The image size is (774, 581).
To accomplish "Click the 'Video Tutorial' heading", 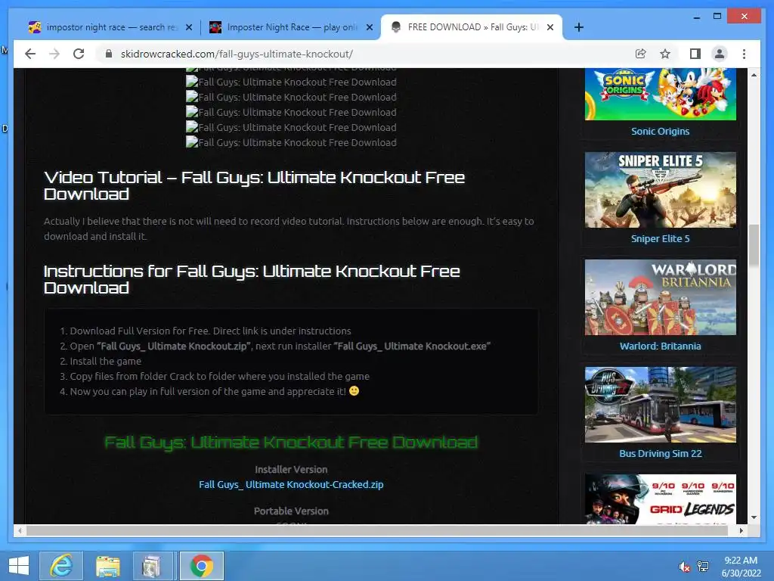I will [x=254, y=186].
